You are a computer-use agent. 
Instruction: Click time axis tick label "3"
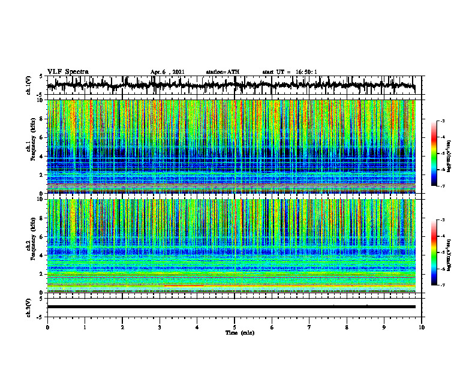tap(160, 327)
